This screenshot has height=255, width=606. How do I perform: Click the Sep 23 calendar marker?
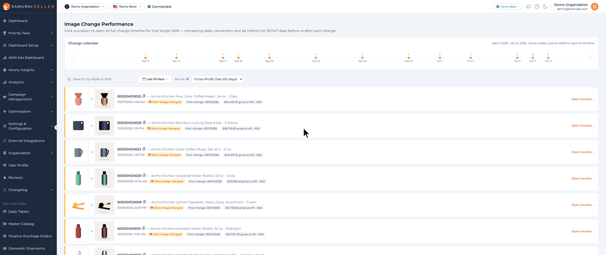coord(316,58)
